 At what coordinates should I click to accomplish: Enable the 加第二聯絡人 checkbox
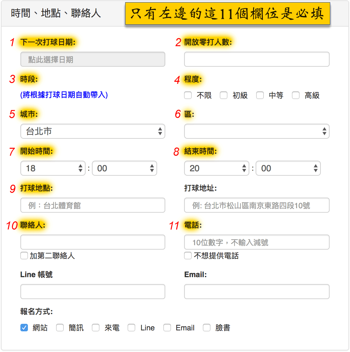click(24, 256)
